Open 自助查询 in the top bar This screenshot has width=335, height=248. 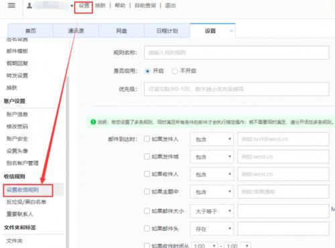[145, 5]
